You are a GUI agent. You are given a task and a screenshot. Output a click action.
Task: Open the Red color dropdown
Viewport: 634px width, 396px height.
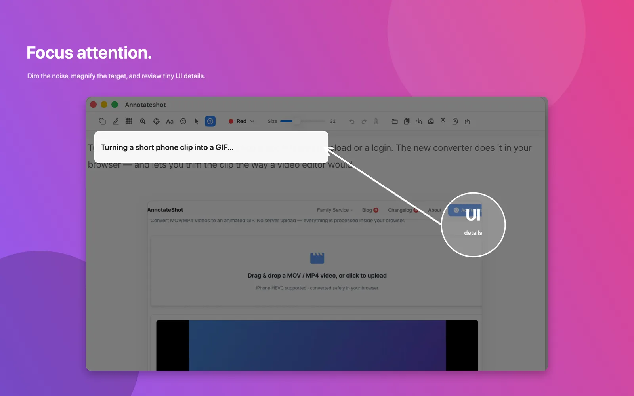click(241, 121)
